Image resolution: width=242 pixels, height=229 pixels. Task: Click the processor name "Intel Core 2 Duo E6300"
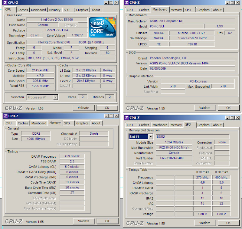pos(57,20)
